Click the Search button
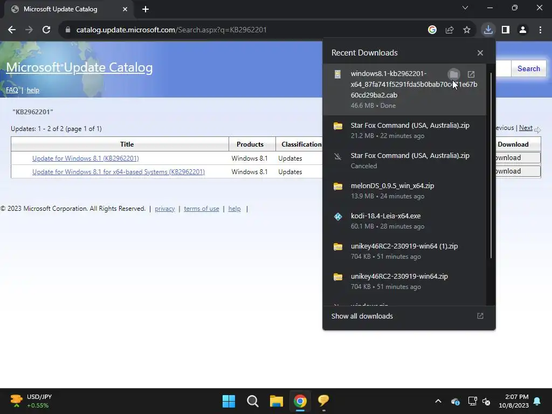The width and height of the screenshot is (552, 414). [x=528, y=68]
